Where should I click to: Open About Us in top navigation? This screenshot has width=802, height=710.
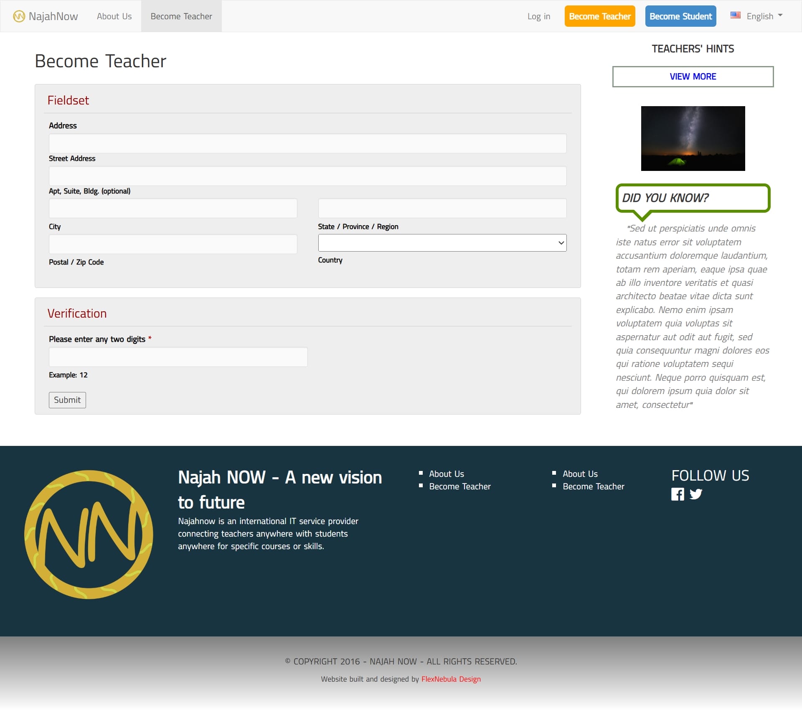(114, 16)
